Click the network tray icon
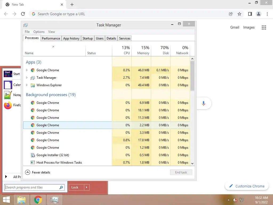Image resolution: width=273 pixels, height=205 pixels. point(242,200)
